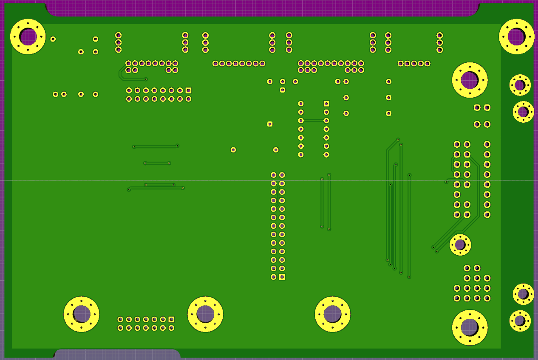Select the bottom-left large mounting hole
This screenshot has width=538, height=360.
pyautogui.click(x=81, y=314)
